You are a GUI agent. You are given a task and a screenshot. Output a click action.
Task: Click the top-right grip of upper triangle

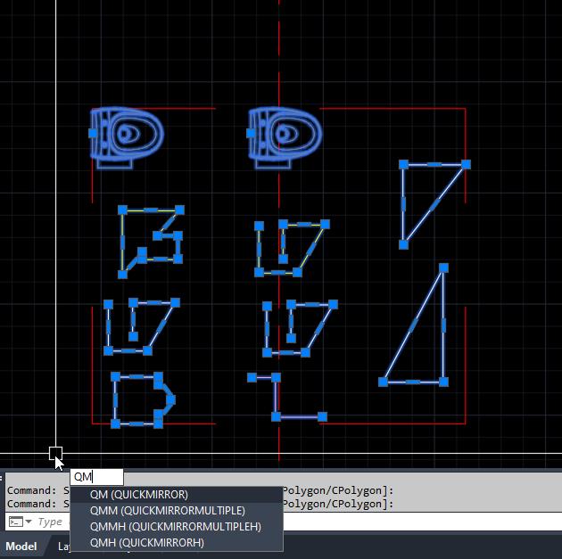pyautogui.click(x=466, y=164)
